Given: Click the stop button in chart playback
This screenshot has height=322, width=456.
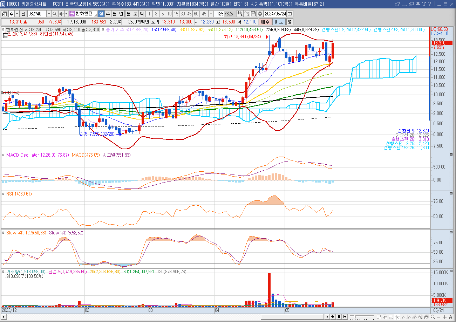Looking at the screenshot, I should click(x=339, y=317).
